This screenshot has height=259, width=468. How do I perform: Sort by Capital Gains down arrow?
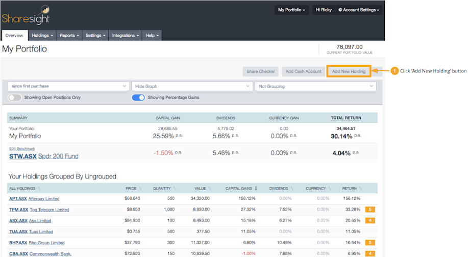[256, 188]
